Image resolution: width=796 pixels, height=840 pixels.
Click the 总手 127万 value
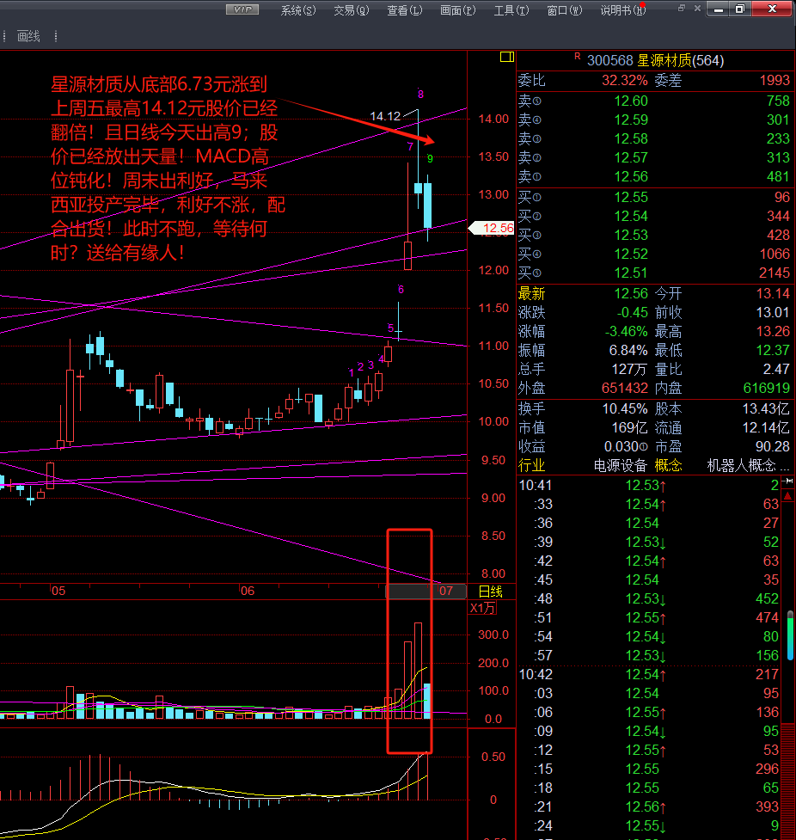tap(630, 369)
